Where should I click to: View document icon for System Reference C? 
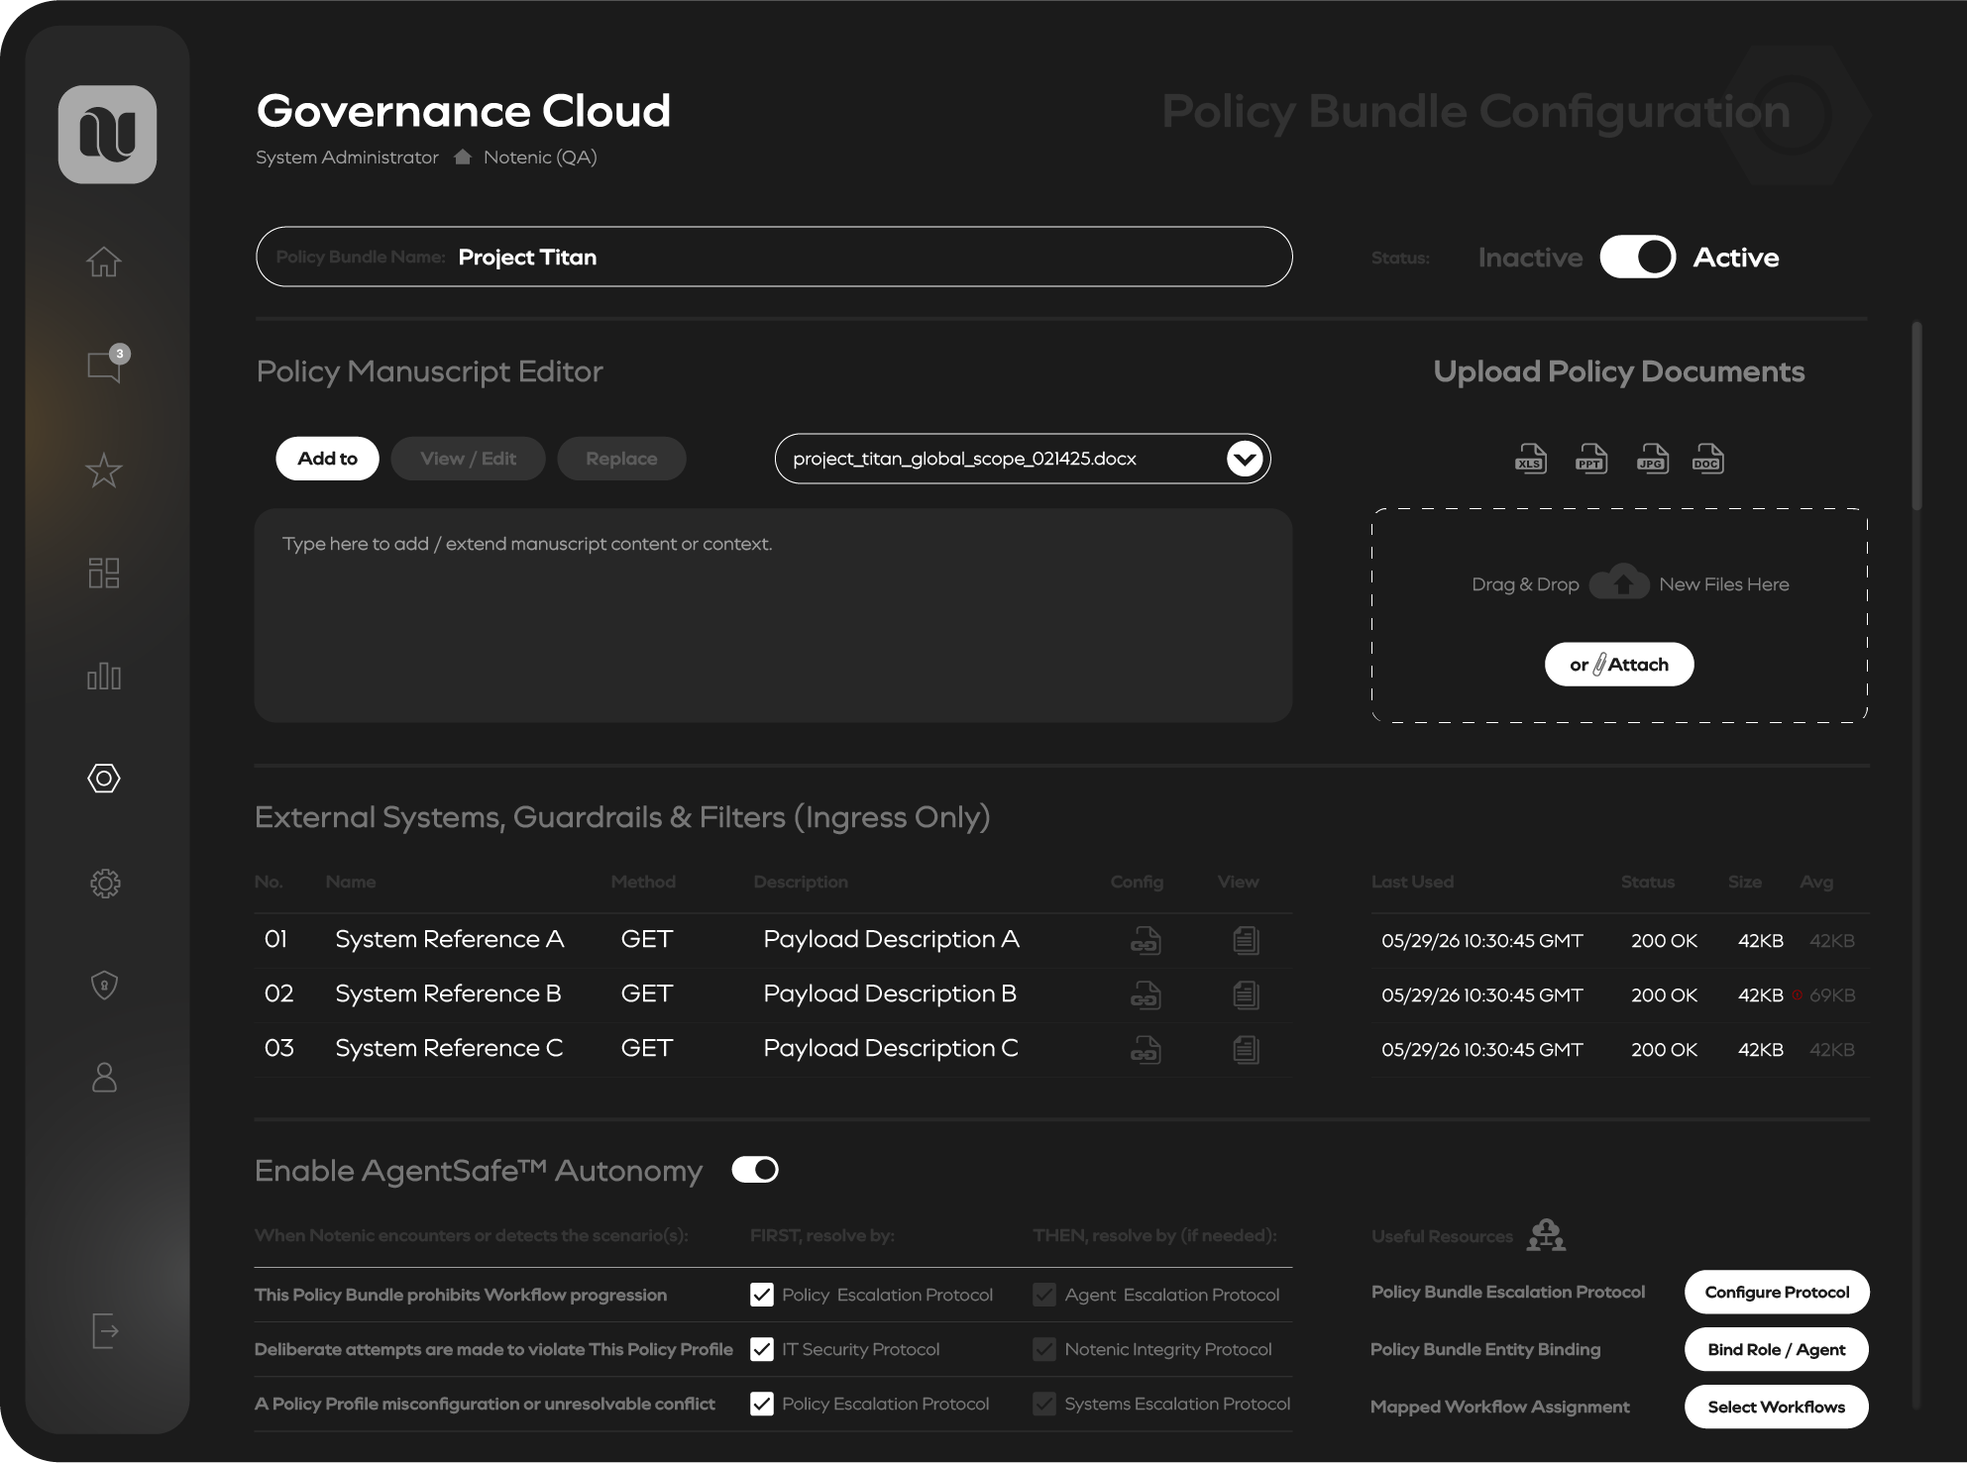coord(1246,1049)
